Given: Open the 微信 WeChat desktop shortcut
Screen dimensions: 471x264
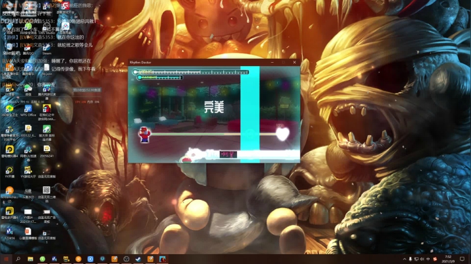Looking at the screenshot, I should tap(28, 90).
